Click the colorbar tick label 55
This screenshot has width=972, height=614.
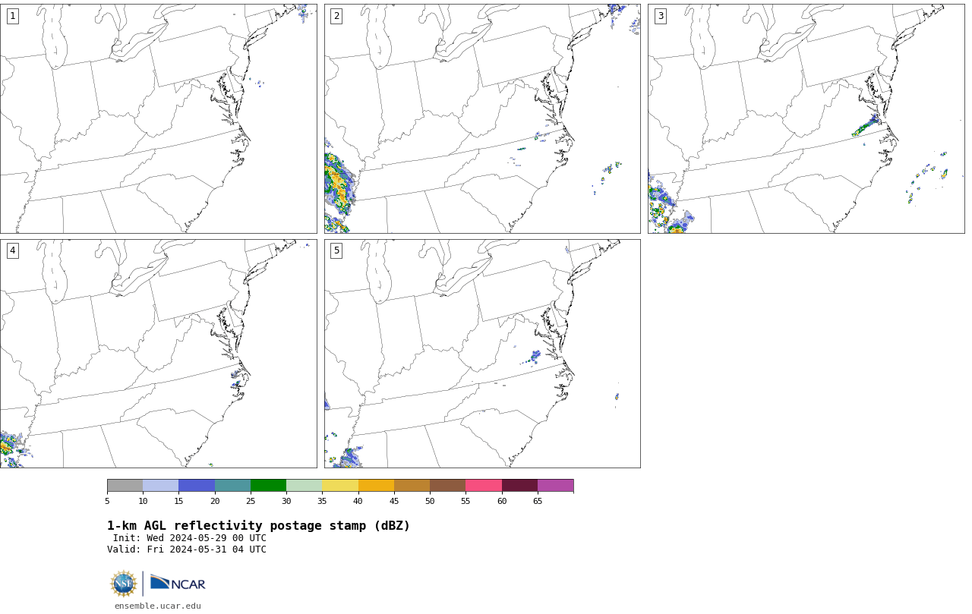tap(465, 501)
